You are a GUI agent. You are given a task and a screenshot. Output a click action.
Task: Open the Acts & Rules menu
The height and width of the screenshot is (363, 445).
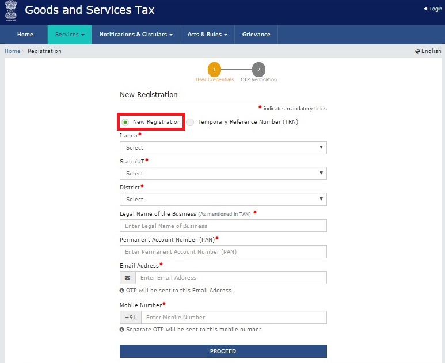click(207, 35)
